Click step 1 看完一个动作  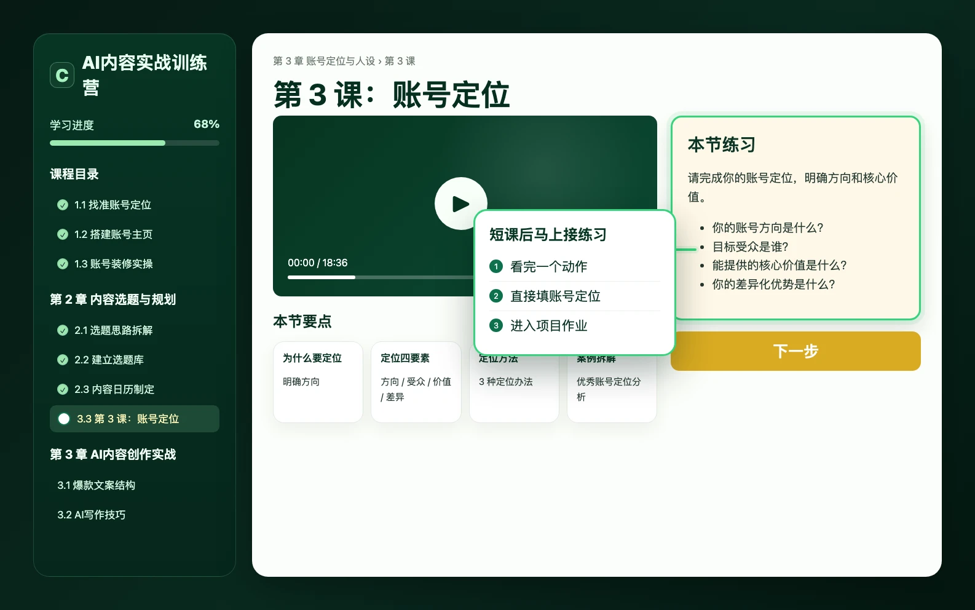[574, 266]
